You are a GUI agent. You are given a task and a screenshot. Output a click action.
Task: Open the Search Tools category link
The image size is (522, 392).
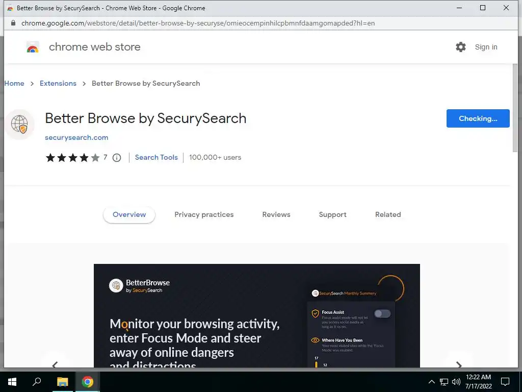(x=156, y=157)
